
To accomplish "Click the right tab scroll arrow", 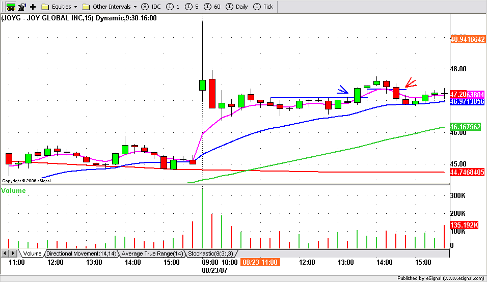I will tap(13, 253).
